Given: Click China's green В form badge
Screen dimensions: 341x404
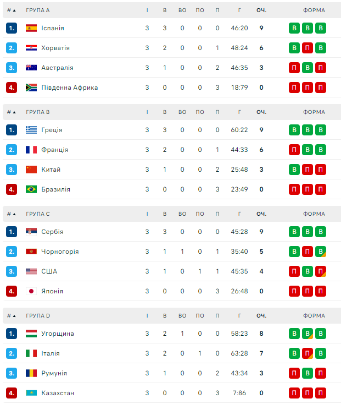Looking at the screenshot, I should (294, 170).
